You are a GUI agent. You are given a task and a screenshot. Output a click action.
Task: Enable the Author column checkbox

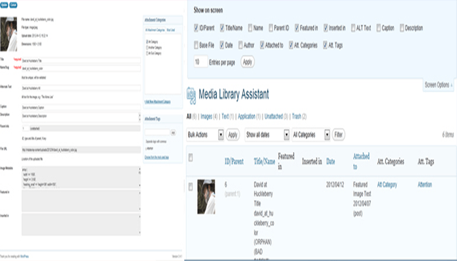pyautogui.click(x=240, y=45)
